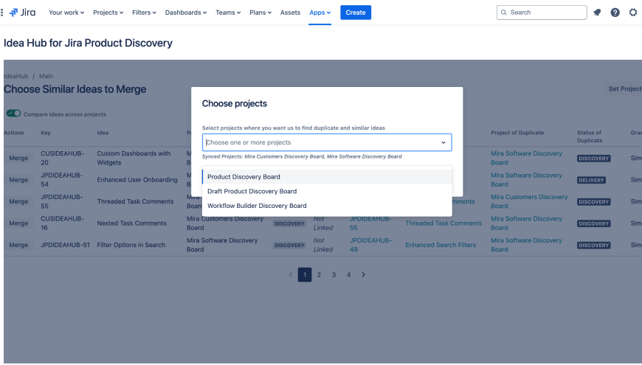
Task: Click Merge for Custom Dashboards with Widgets
Action: (18, 158)
